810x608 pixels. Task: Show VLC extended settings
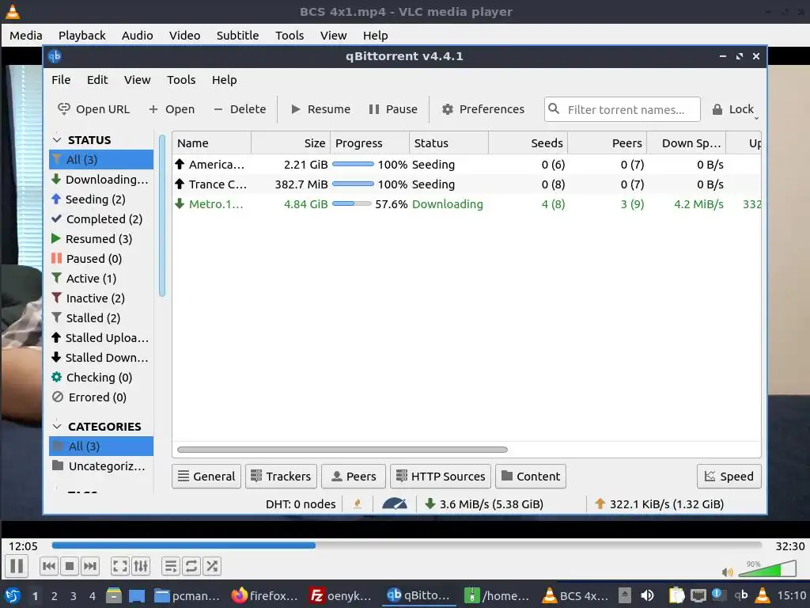click(141, 566)
